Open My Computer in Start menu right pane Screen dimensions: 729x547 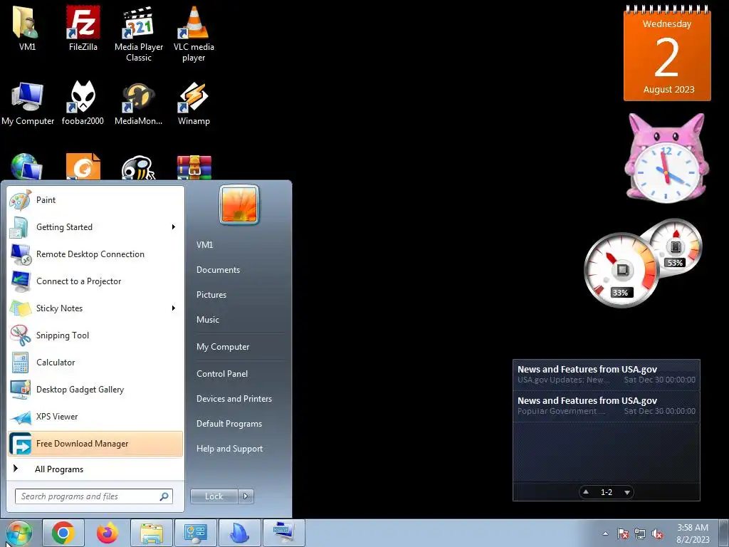point(223,347)
